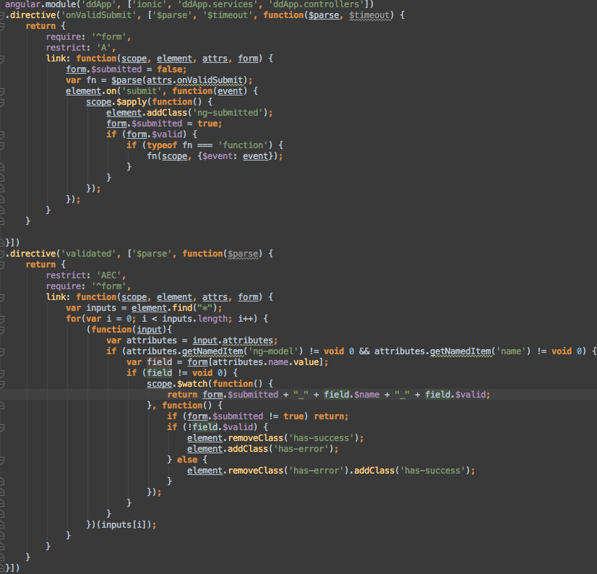
Task: Collapse the fold marker beside if (typeof fn line
Action: (2, 145)
